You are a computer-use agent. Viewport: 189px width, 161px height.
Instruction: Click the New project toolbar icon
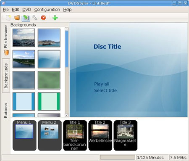(8, 18)
